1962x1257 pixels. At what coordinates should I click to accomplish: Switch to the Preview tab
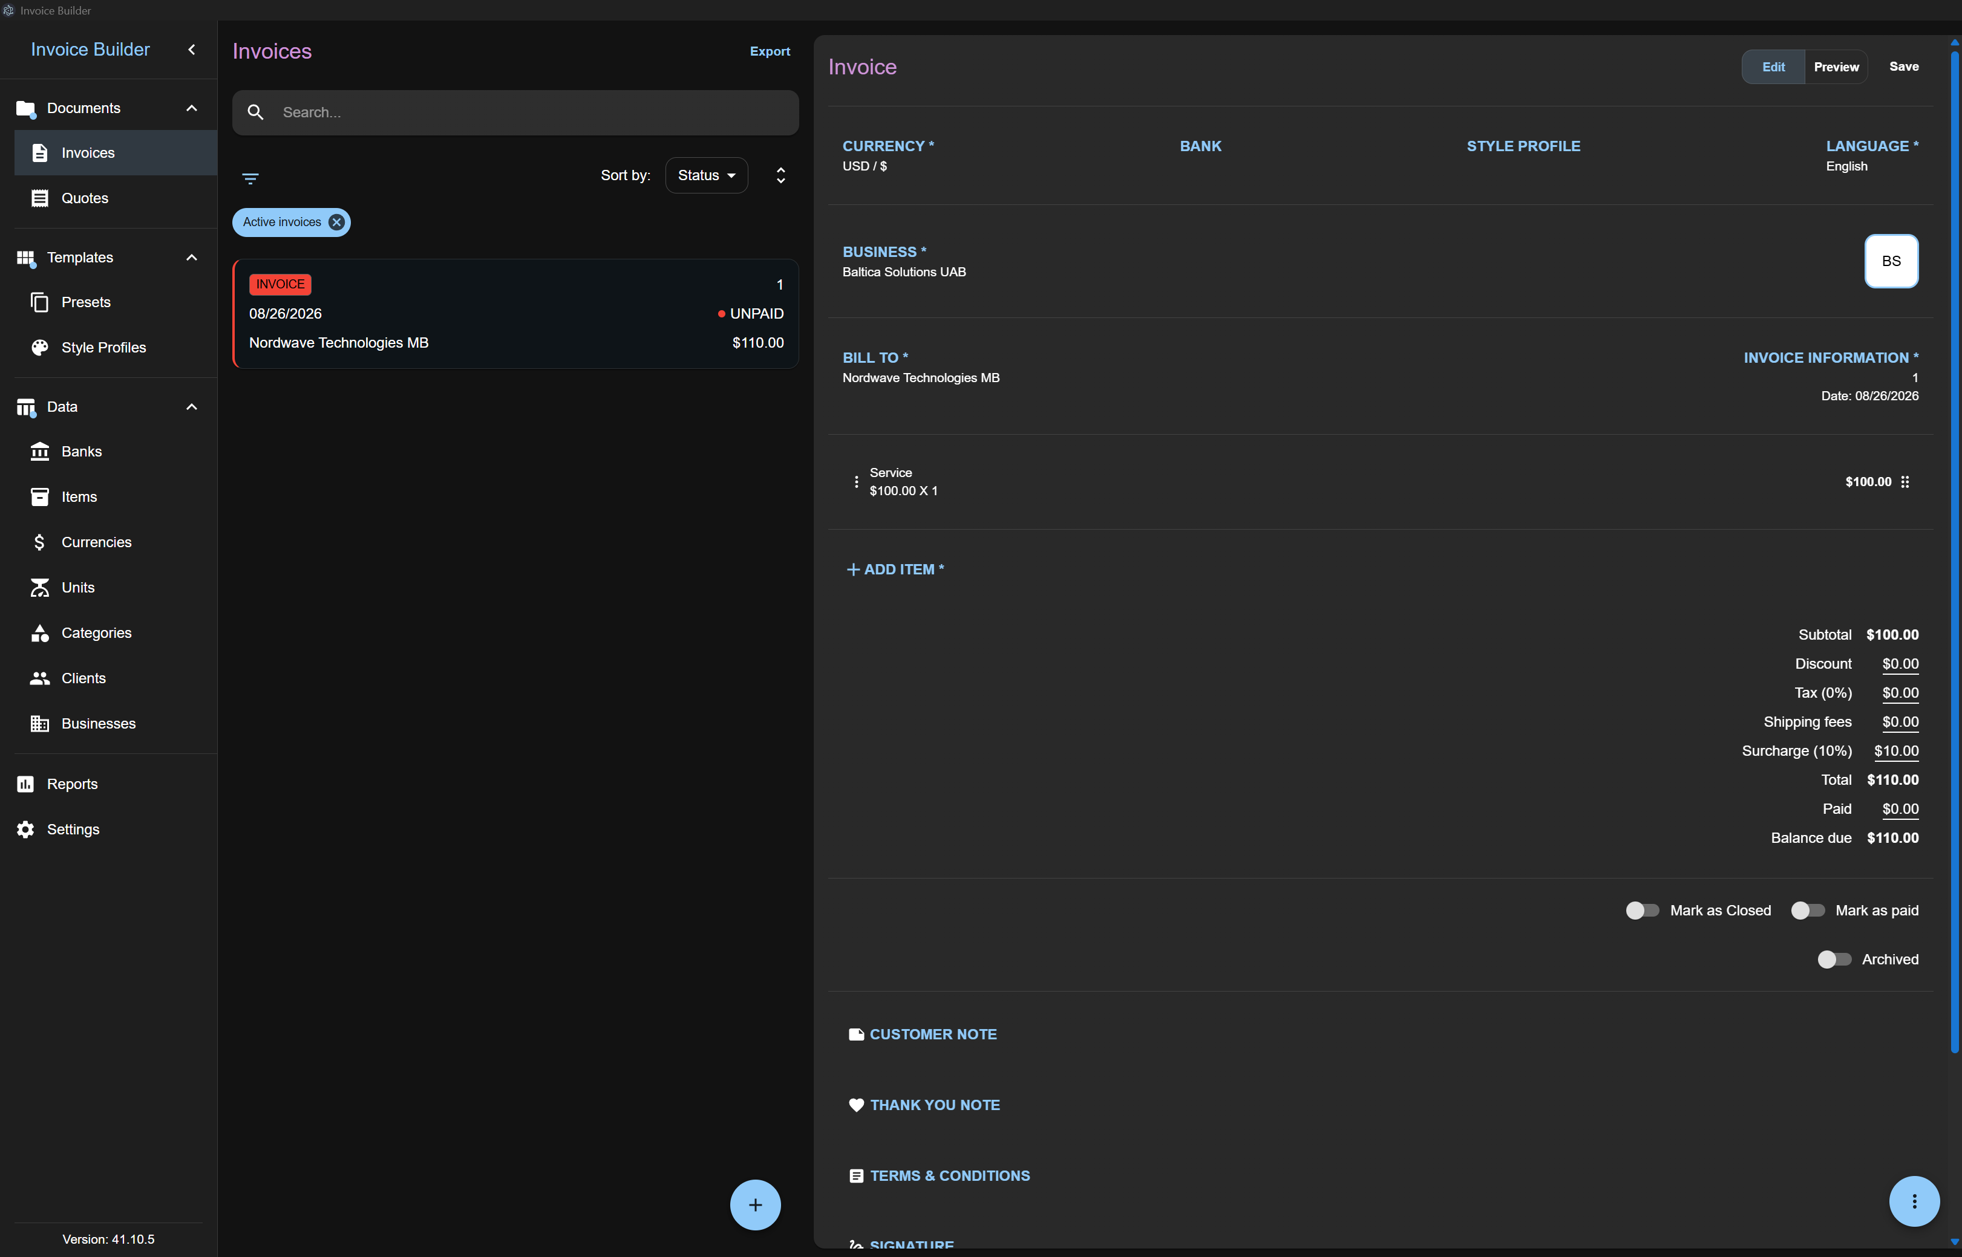[1836, 67]
